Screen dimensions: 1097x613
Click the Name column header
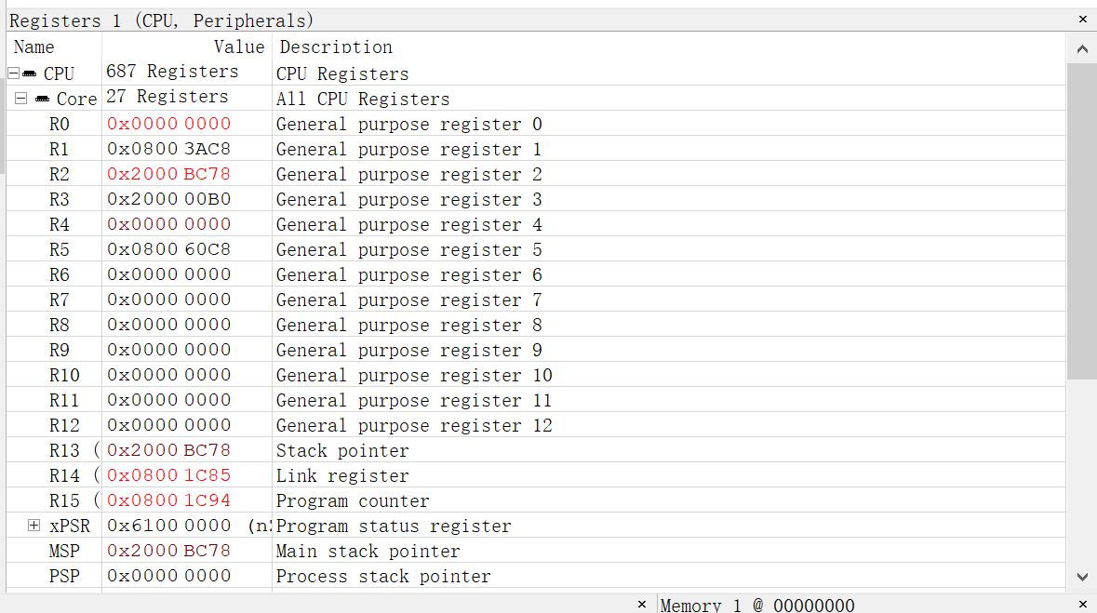[x=34, y=47]
